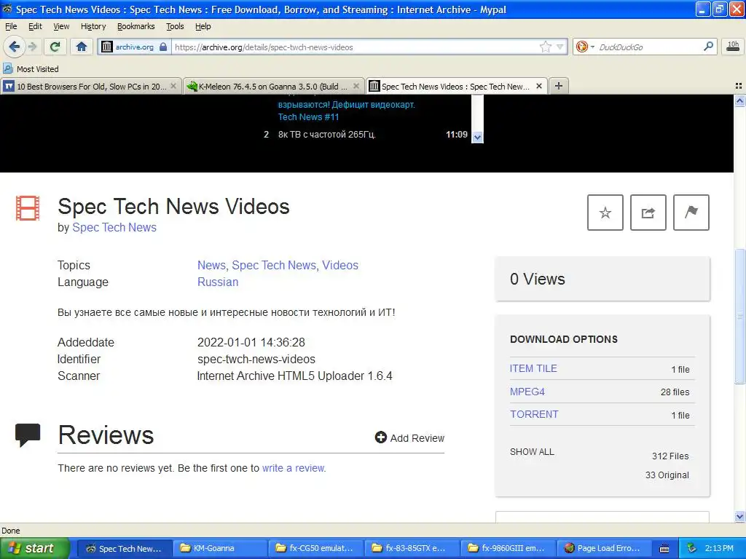This screenshot has height=559, width=746.
Task: Click the News topic link
Action: 211,265
